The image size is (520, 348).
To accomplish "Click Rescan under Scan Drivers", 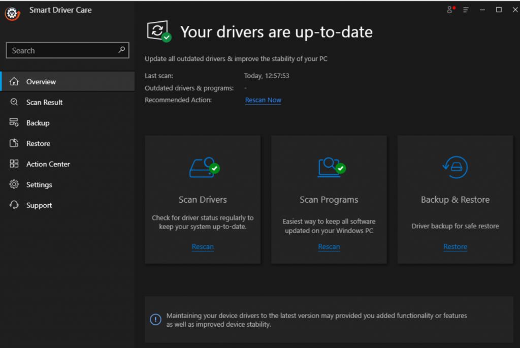I will tap(203, 246).
